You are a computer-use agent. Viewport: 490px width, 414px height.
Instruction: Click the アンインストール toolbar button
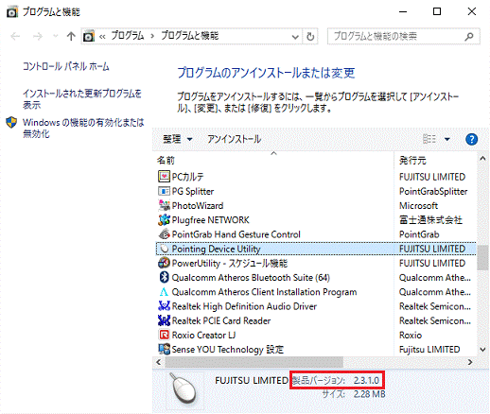[x=234, y=139]
